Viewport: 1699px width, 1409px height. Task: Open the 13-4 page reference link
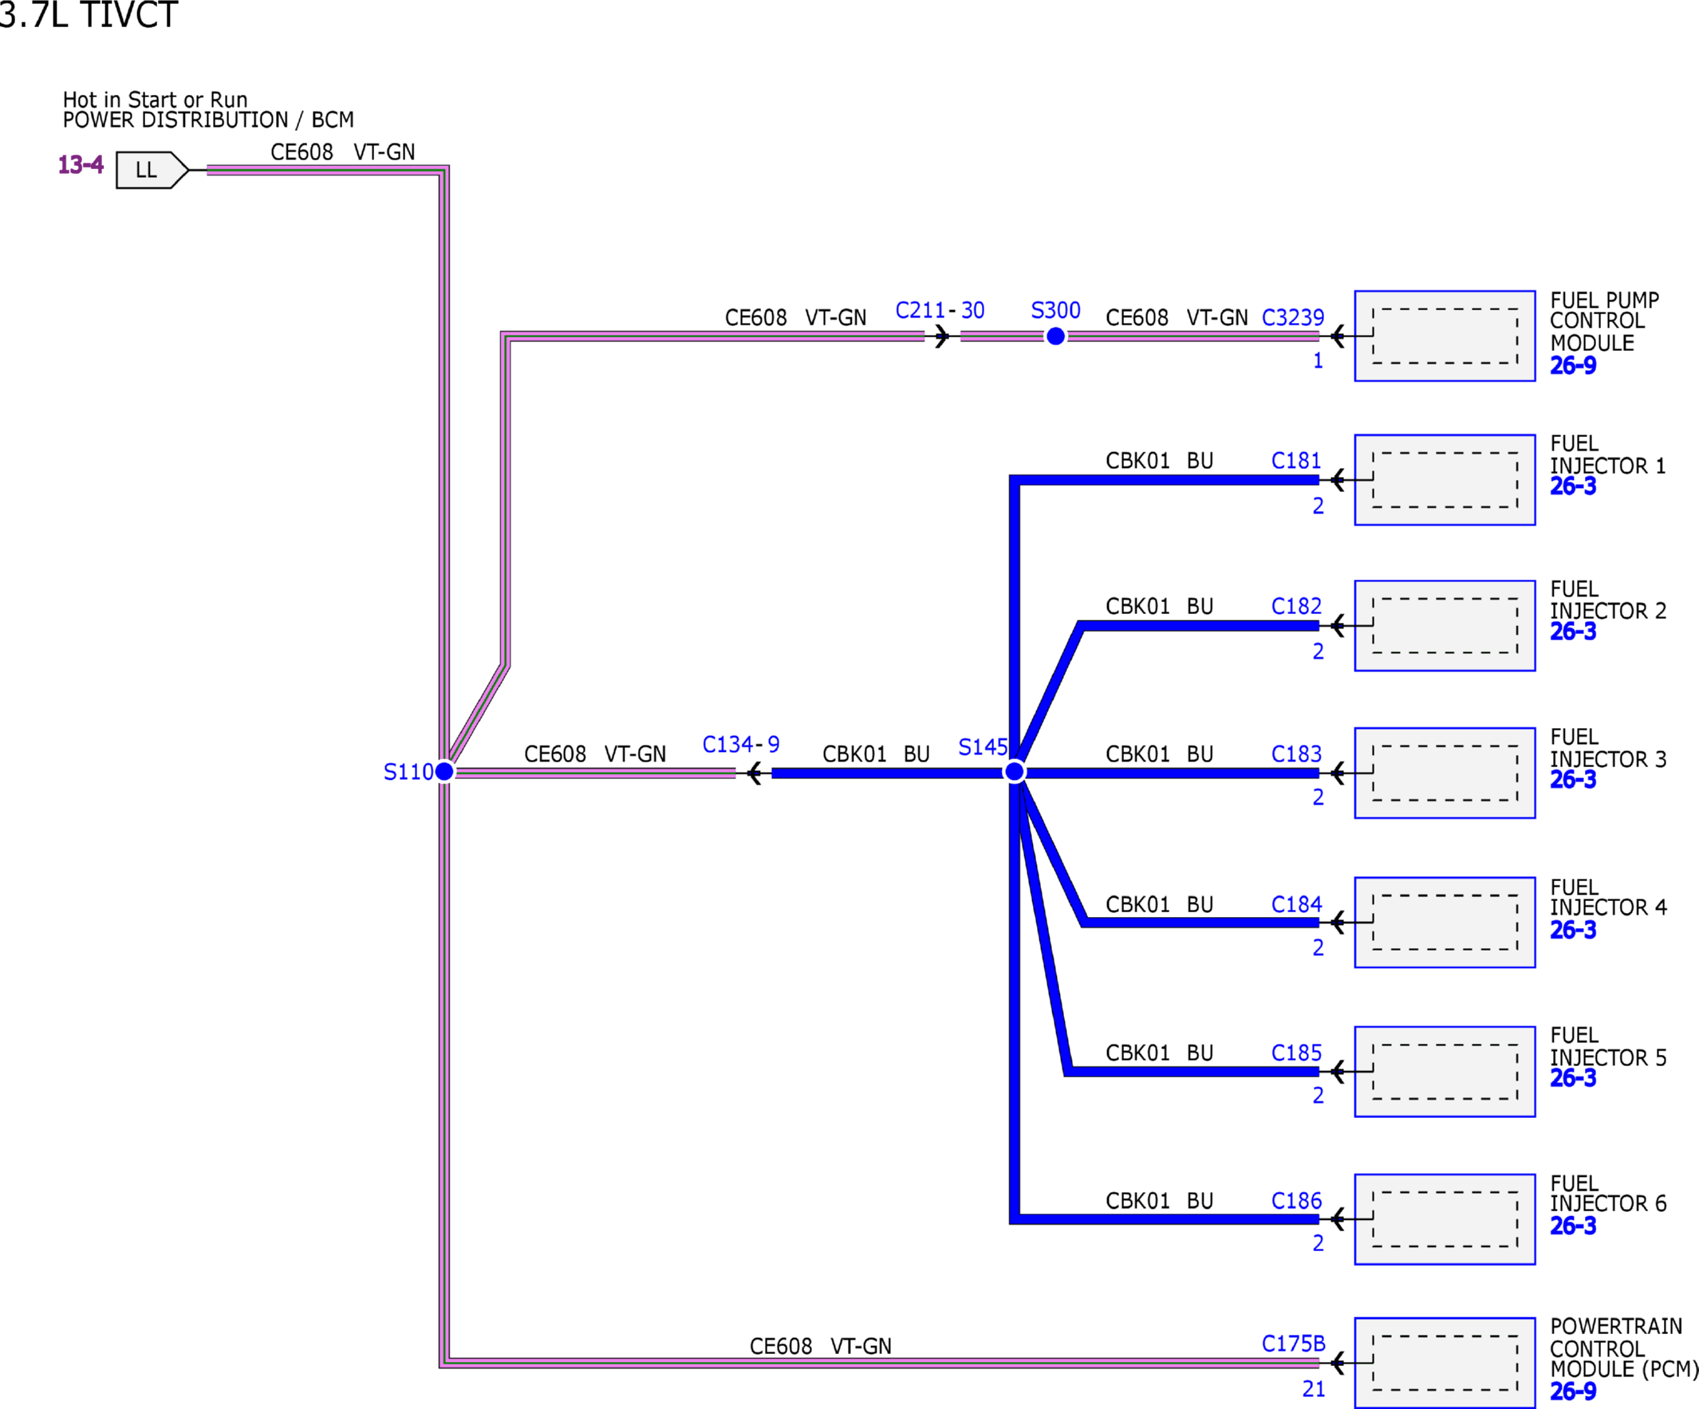(81, 165)
